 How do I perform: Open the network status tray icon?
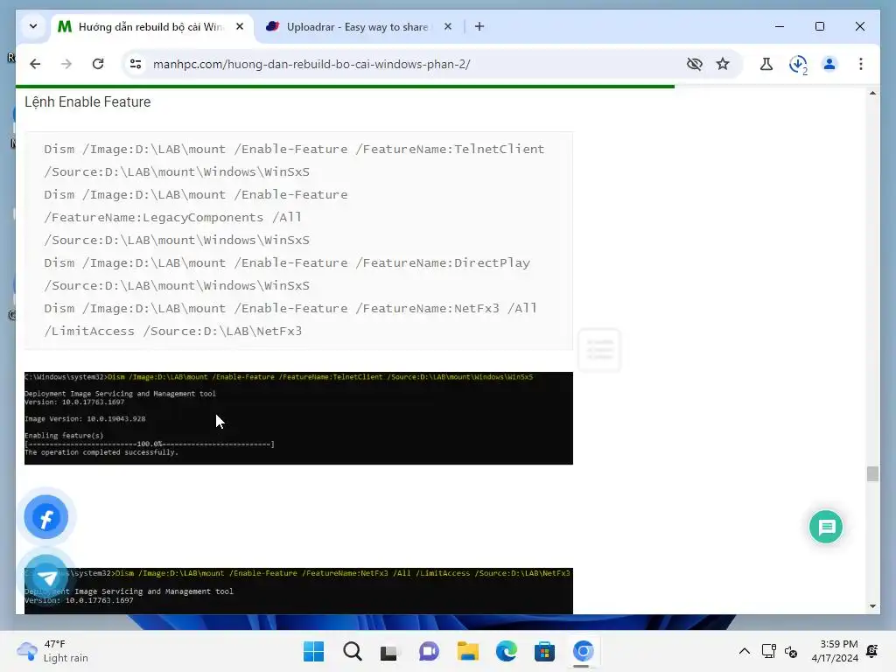pyautogui.click(x=768, y=651)
